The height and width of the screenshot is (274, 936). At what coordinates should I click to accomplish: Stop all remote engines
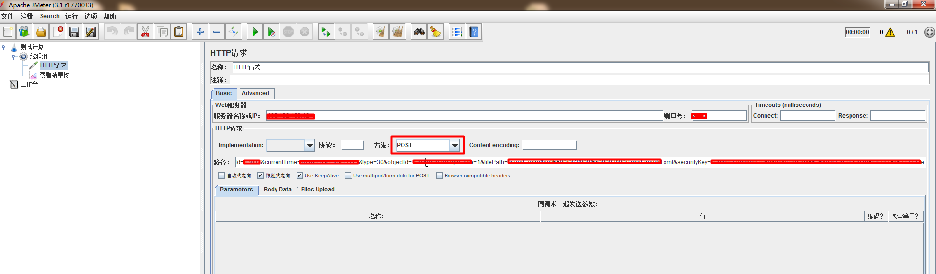(343, 32)
